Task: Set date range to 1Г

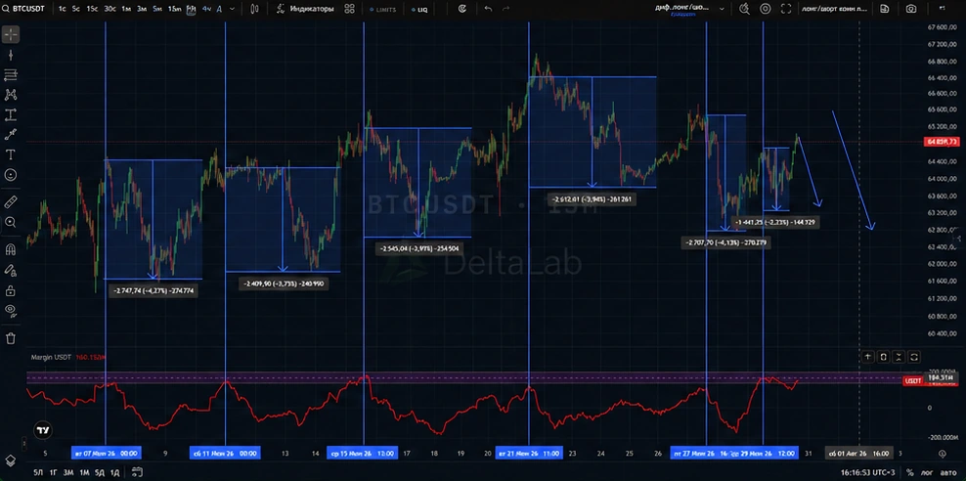Action: 54,473
